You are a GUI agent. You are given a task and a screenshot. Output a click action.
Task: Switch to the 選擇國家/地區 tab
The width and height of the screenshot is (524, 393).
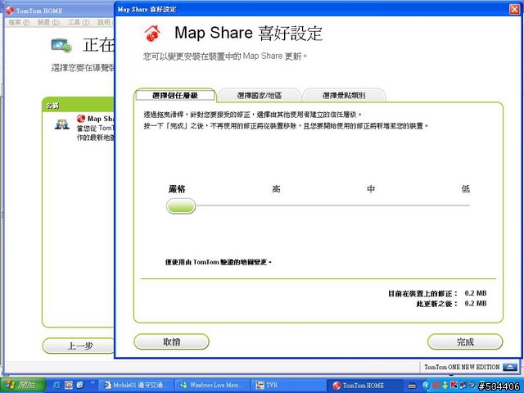click(260, 96)
